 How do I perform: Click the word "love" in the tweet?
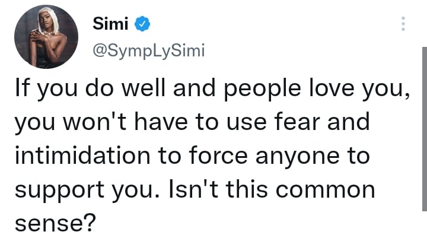tap(332, 88)
